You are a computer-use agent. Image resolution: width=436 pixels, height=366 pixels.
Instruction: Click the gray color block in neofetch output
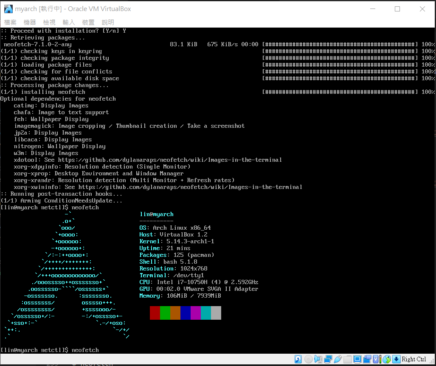click(216, 313)
